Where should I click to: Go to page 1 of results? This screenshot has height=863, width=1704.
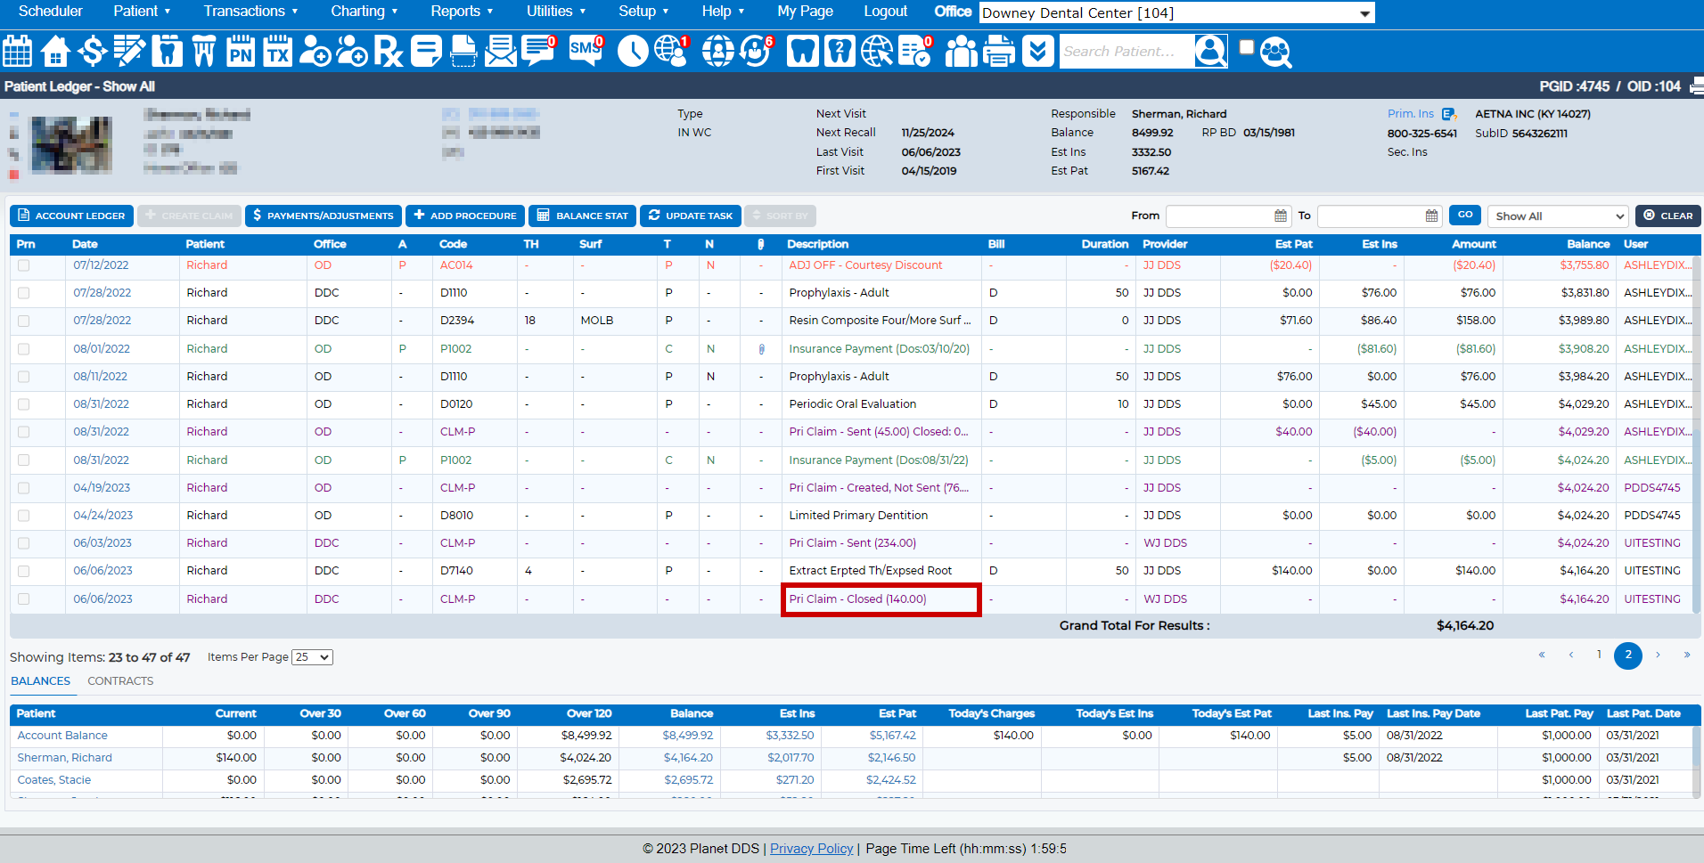click(1599, 655)
